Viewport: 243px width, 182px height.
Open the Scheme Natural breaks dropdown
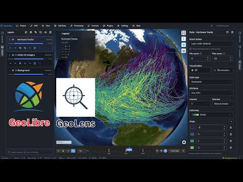(x=223, y=104)
